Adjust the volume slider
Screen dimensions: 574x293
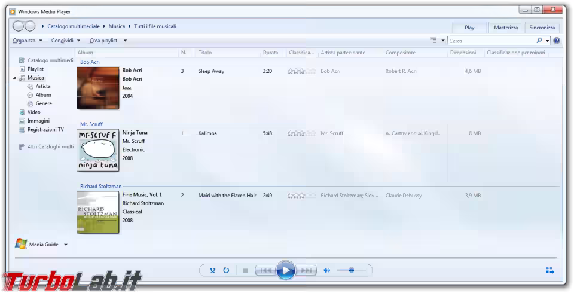pos(351,271)
